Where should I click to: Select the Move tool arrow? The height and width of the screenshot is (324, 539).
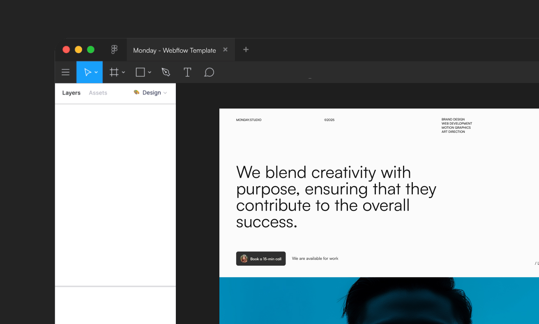(88, 72)
